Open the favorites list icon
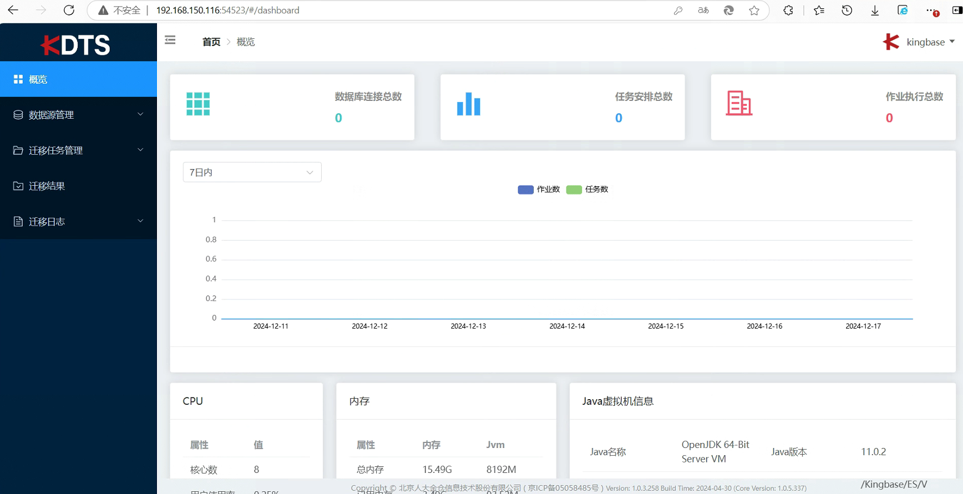 (819, 11)
